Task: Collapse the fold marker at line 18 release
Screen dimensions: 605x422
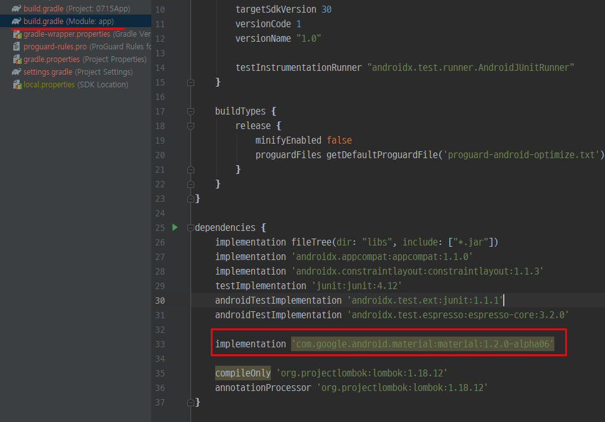Action: pyautogui.click(x=190, y=126)
